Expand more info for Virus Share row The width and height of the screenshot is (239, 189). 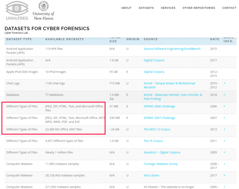click(x=224, y=175)
